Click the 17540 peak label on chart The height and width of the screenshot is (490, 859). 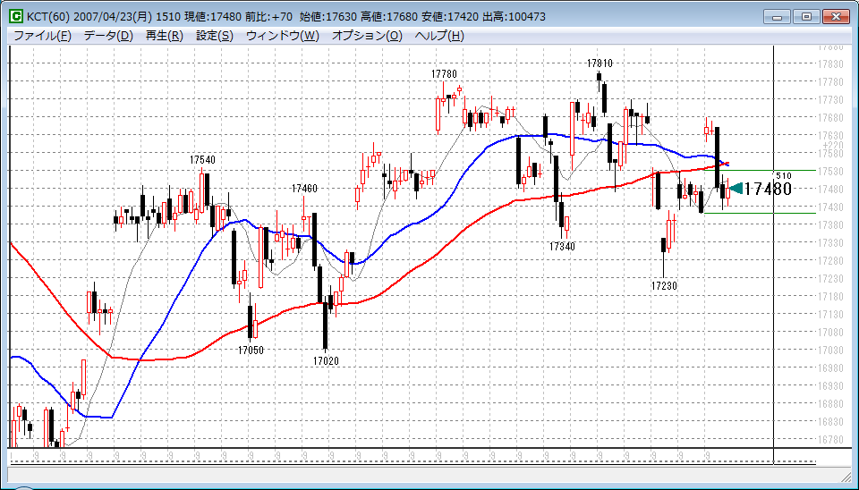(202, 159)
